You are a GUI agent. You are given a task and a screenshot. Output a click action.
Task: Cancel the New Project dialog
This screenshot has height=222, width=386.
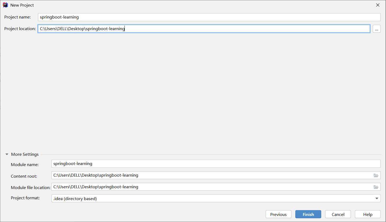coord(338,214)
